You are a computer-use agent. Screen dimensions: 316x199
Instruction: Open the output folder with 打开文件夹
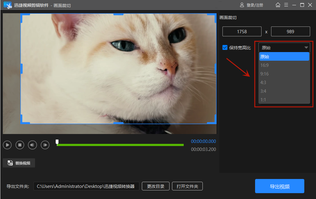coord(187,186)
